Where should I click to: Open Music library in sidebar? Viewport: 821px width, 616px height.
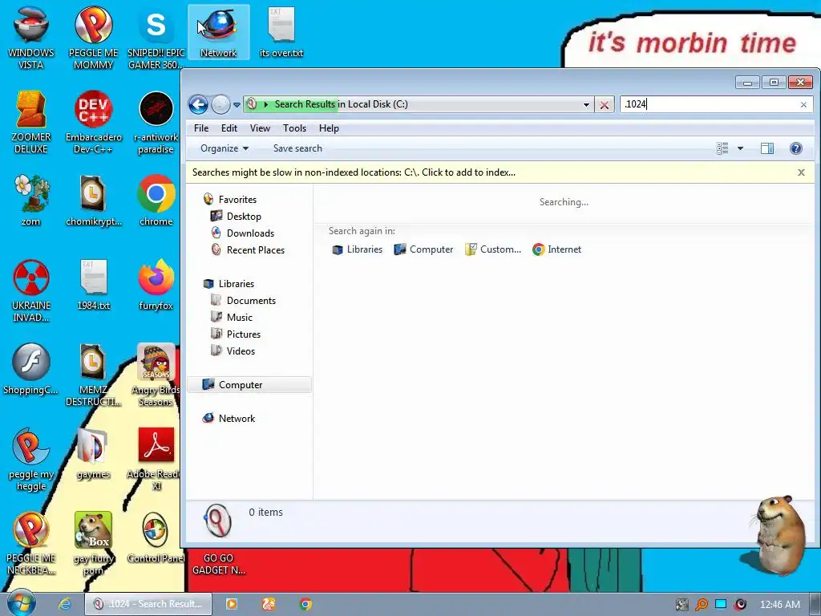click(x=232, y=318)
